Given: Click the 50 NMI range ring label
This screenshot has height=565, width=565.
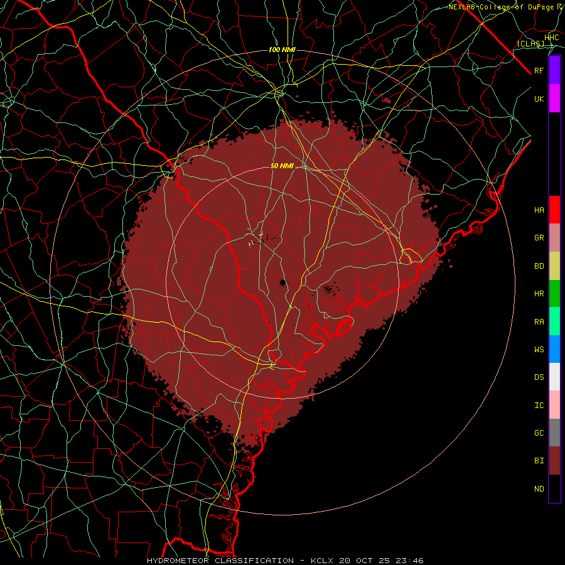Looking at the screenshot, I should [282, 166].
